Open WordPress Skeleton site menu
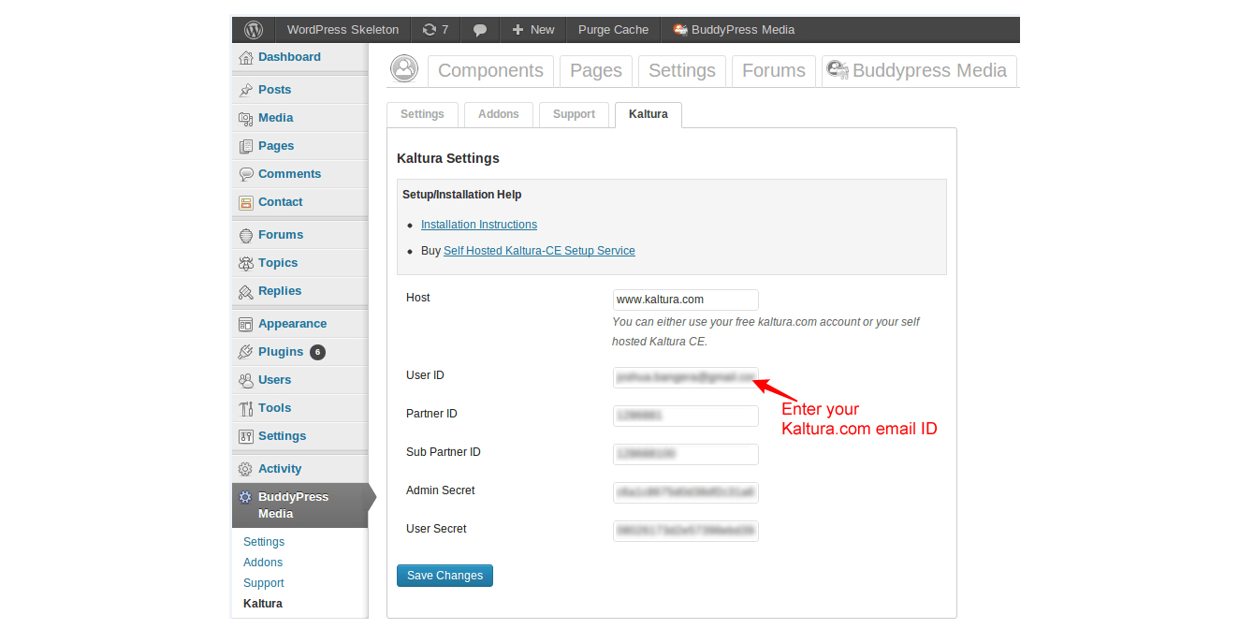 tap(343, 30)
